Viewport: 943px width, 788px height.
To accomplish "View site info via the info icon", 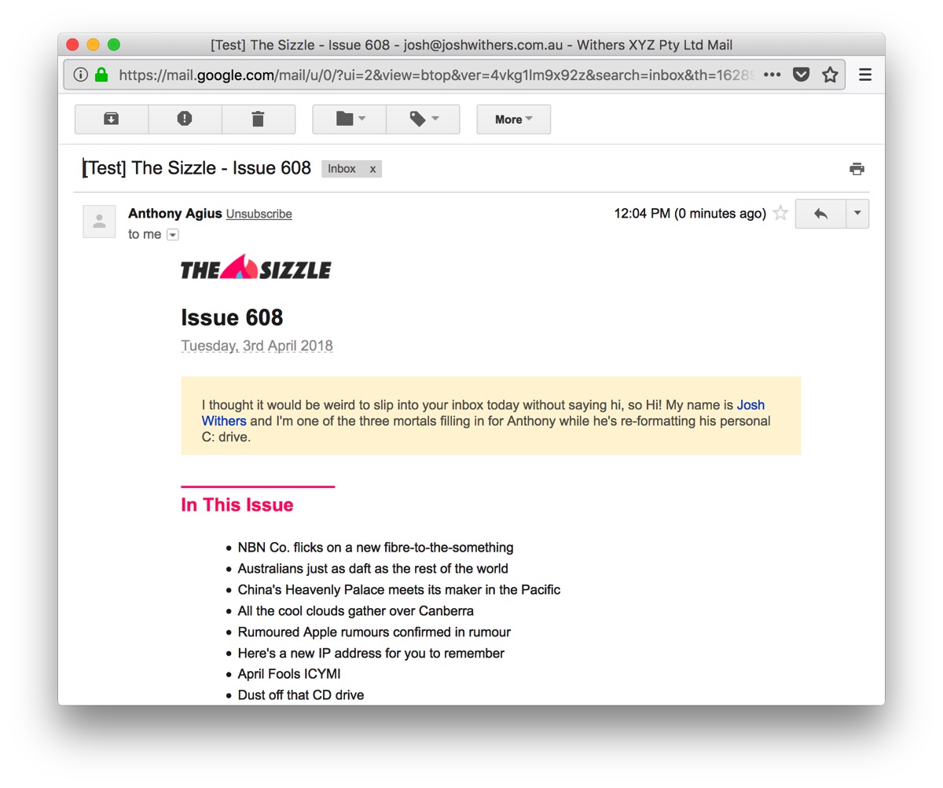I will 80,75.
